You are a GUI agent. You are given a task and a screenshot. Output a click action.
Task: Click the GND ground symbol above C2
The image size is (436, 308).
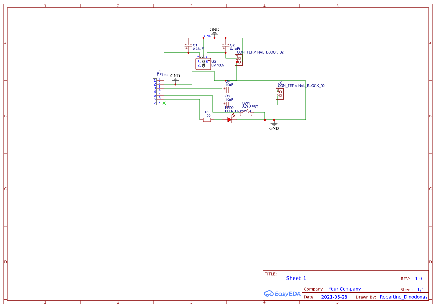tap(214, 33)
